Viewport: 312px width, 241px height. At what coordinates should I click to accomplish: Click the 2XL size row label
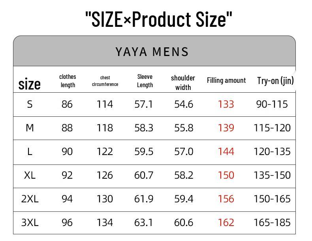(x=30, y=199)
